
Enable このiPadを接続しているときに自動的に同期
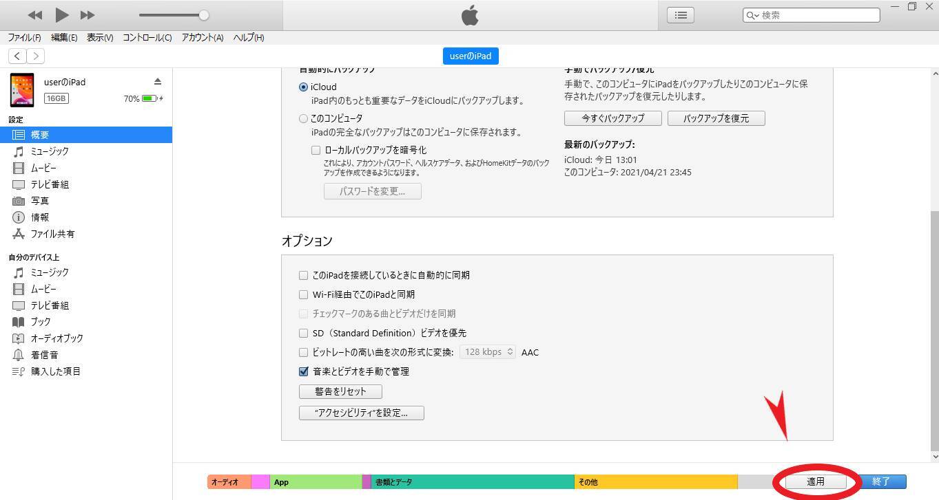[x=303, y=275]
